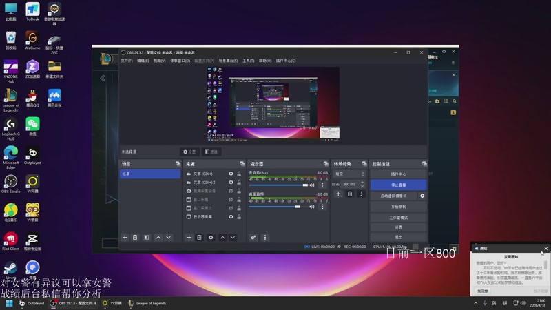This screenshot has height=310, width=551.
Task: Move scene up with up arrow
Action: [158, 238]
